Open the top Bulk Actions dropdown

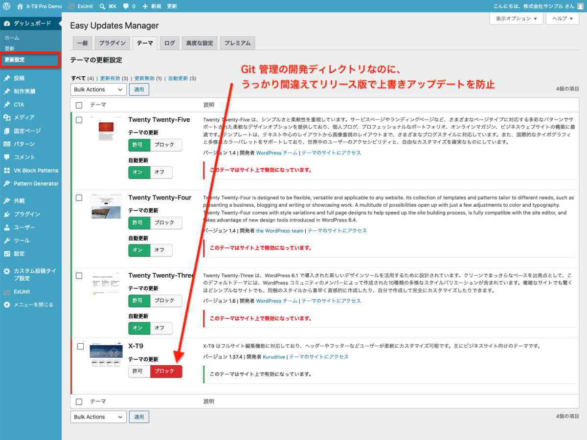point(98,89)
